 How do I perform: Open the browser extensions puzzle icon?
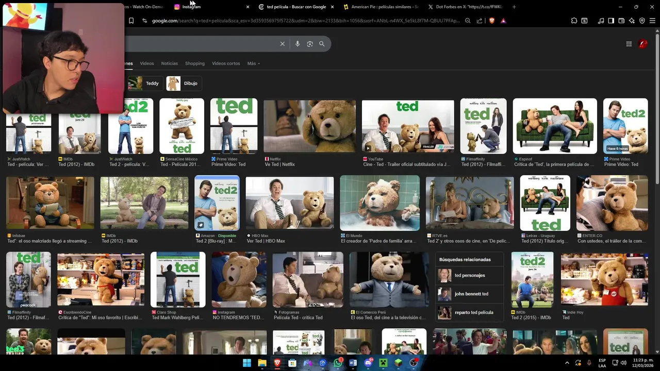pos(574,21)
